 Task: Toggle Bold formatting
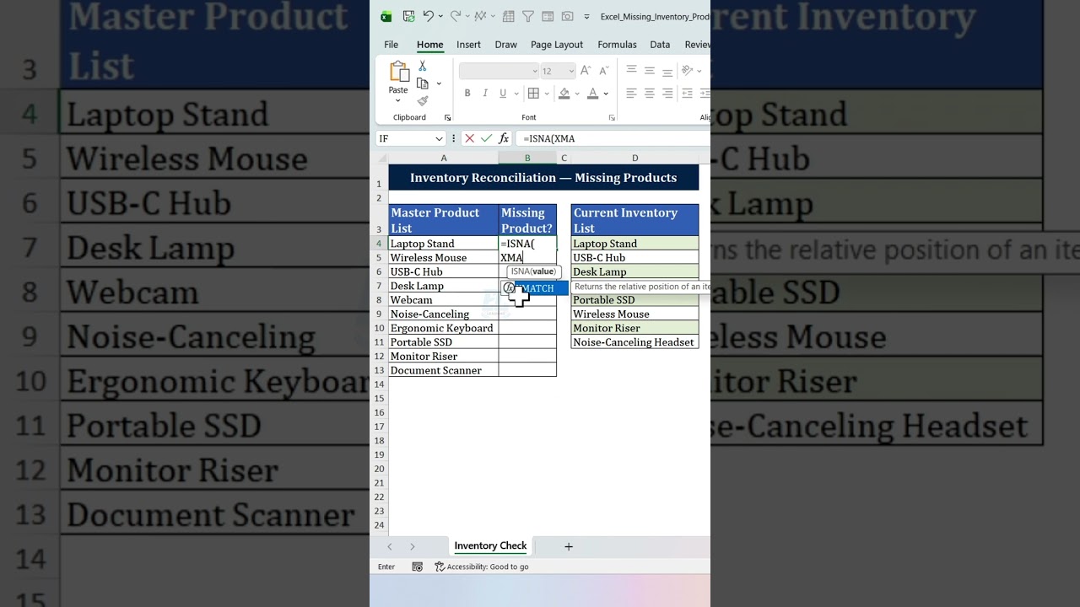[x=467, y=93]
